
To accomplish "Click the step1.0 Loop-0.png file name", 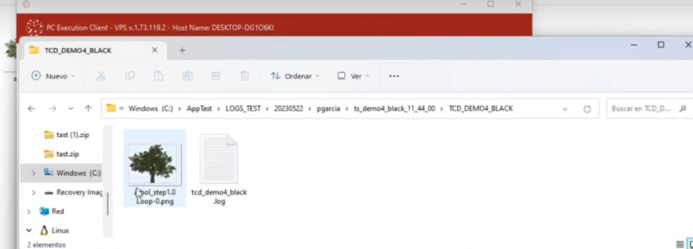I will (x=155, y=197).
